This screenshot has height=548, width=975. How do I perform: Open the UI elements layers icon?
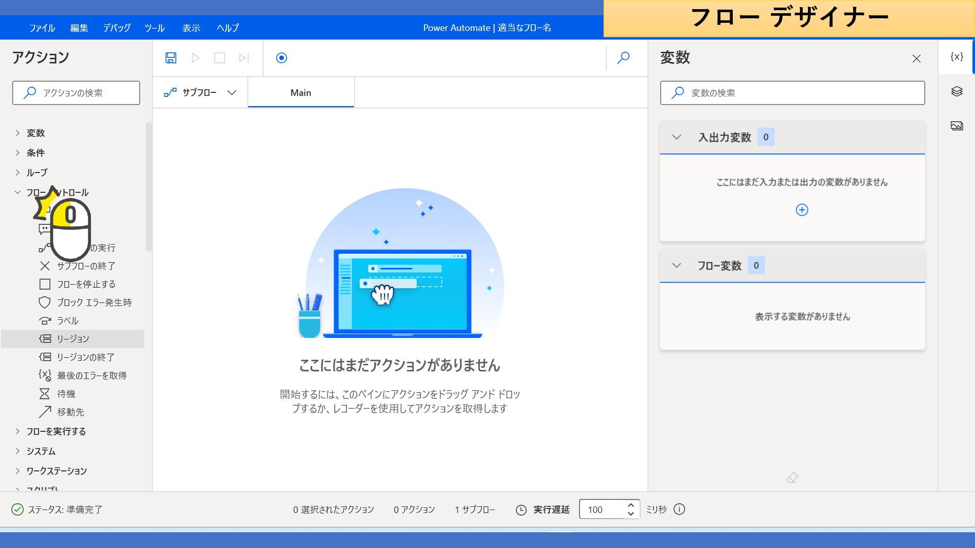coord(957,91)
